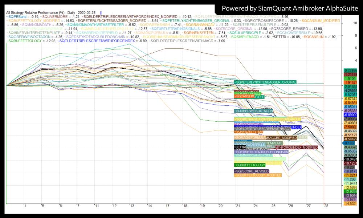The image size is (363, 218).
Task: Select the green -12.9269 value tag
Action: 350,191
